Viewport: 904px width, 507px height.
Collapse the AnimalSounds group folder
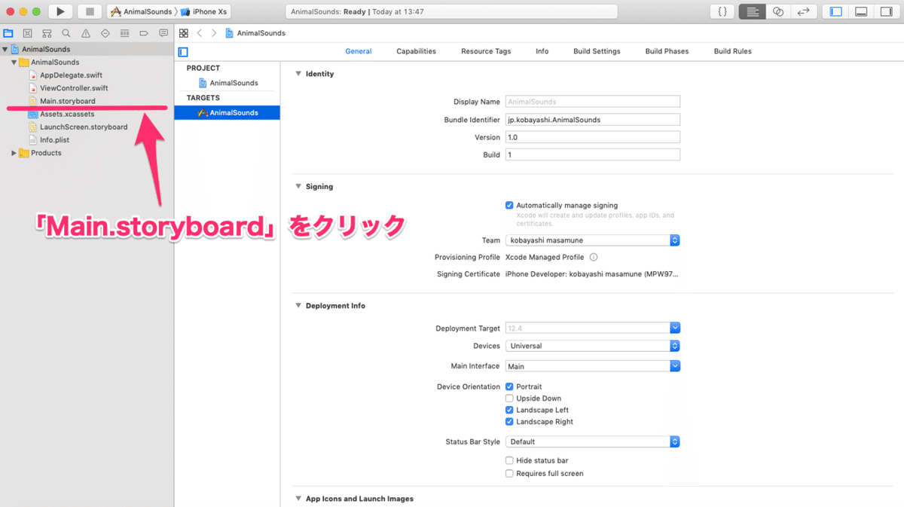14,62
